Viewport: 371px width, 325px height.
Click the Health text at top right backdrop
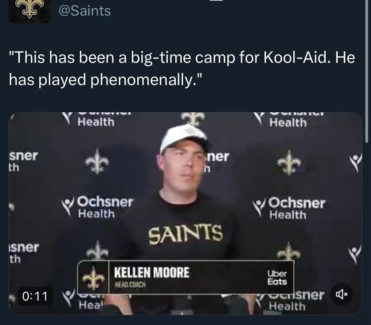(x=288, y=123)
